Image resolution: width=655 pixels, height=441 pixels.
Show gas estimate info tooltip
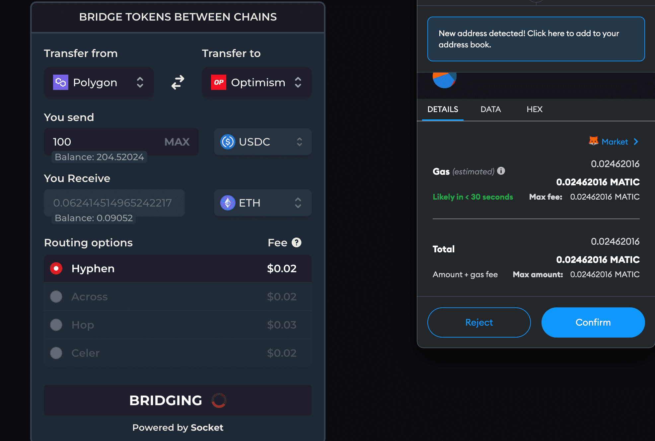(x=501, y=171)
